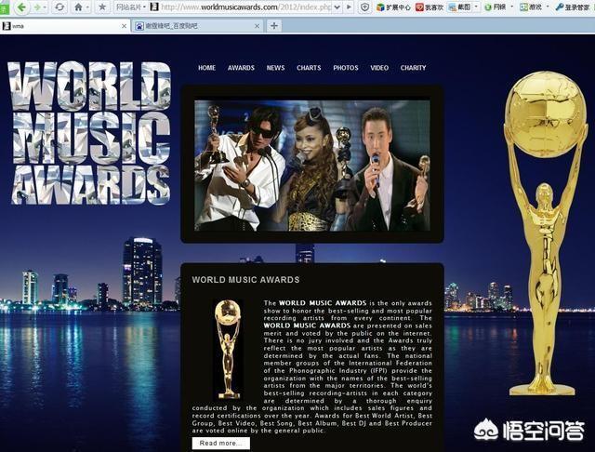Open NEWS in the site navigation
595x452 pixels.
click(275, 68)
